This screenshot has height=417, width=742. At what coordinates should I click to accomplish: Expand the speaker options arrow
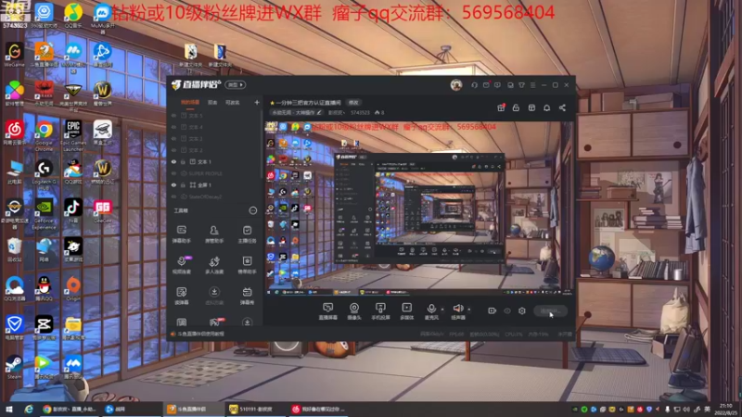[x=469, y=310]
